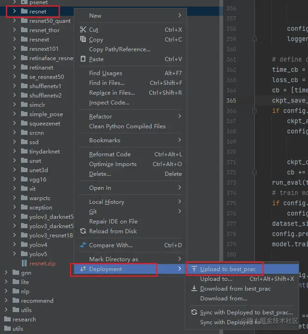This screenshot has height=334, width=308.
Task: Click the Compare With arrows icon
Action: pyautogui.click(x=83, y=245)
